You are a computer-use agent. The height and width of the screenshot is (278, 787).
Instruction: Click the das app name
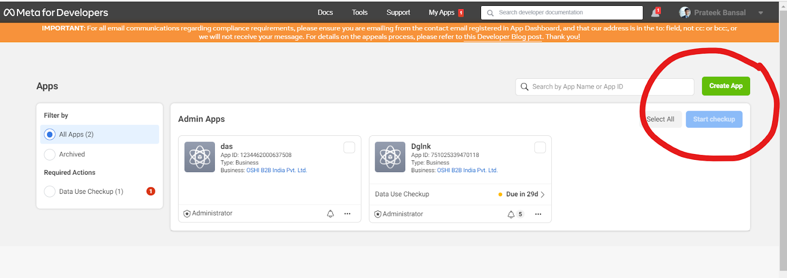[x=227, y=146]
